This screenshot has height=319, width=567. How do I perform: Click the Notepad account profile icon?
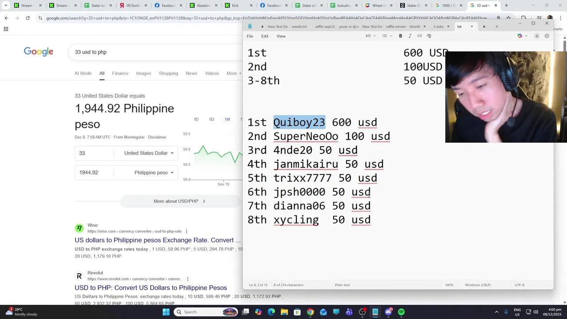536,36
